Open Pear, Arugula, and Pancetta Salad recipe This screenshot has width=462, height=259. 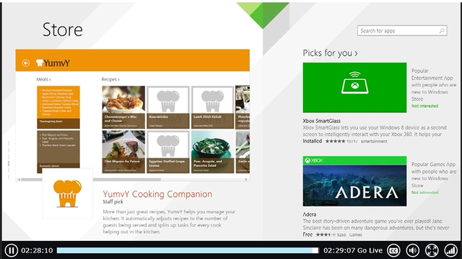pyautogui.click(x=212, y=152)
